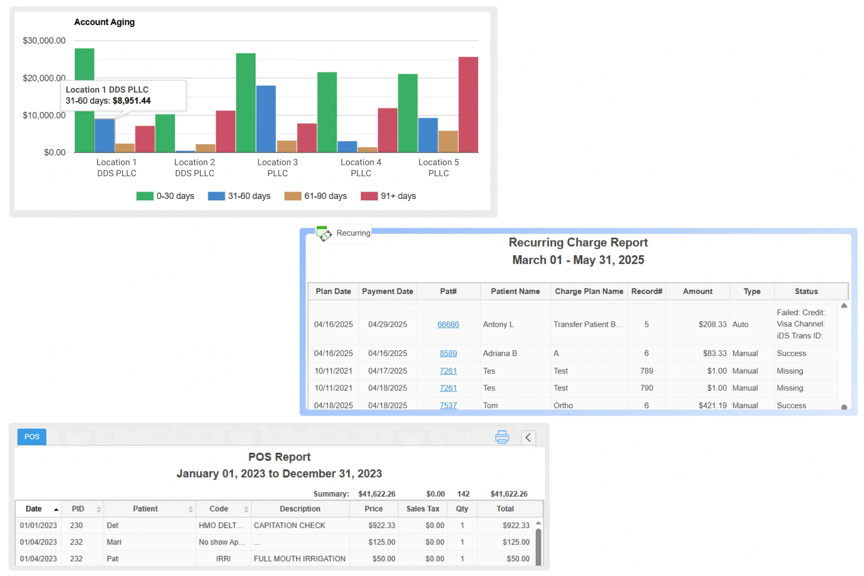Click the print icon in POS report
This screenshot has height=576, width=864.
click(x=502, y=437)
